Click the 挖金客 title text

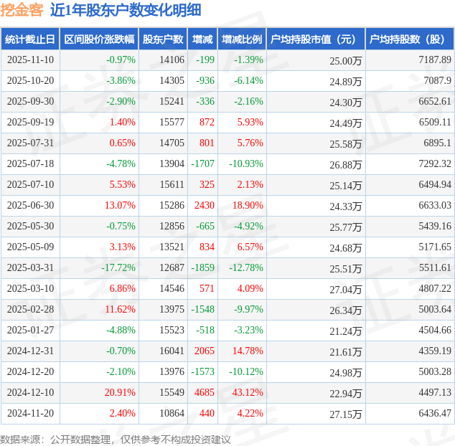pyautogui.click(x=22, y=10)
